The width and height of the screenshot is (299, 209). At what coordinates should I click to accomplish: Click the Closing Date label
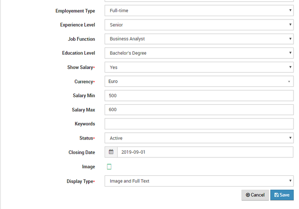pos(81,153)
